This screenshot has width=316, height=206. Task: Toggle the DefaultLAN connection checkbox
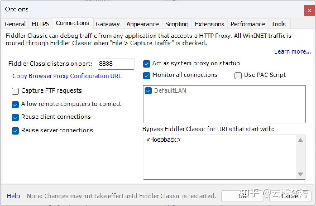tap(148, 91)
